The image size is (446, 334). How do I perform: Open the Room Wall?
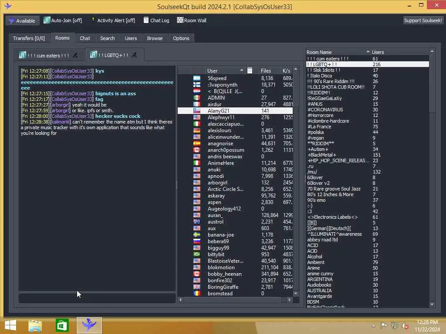point(192,20)
